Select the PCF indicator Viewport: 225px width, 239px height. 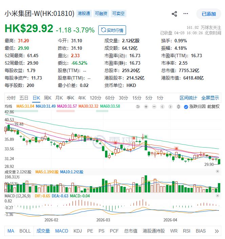pyautogui.click(x=114, y=231)
